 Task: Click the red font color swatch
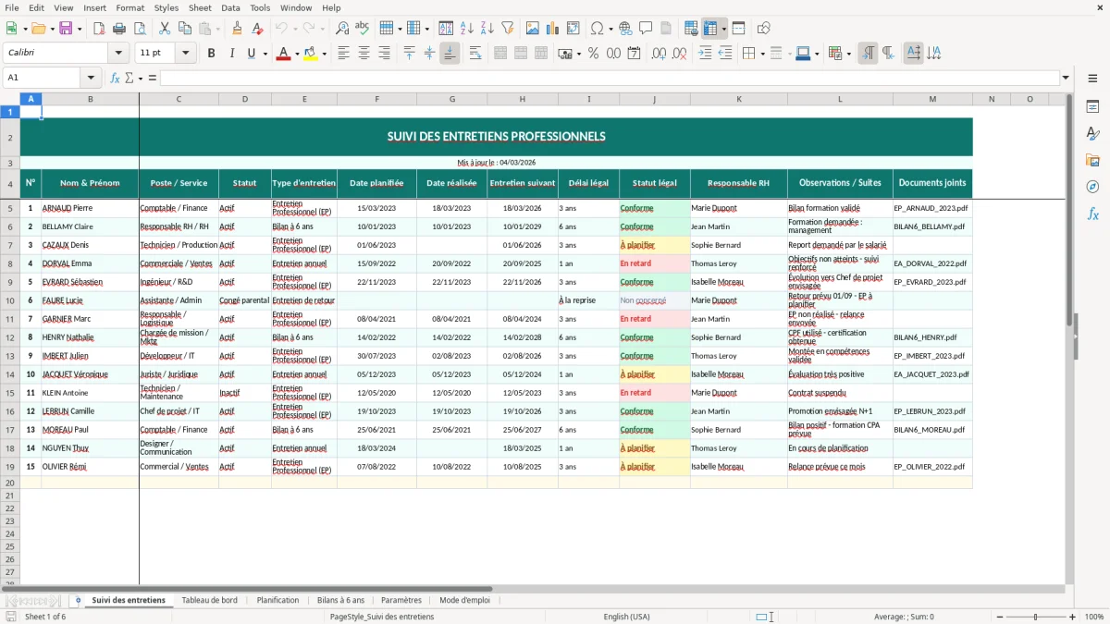tap(282, 54)
